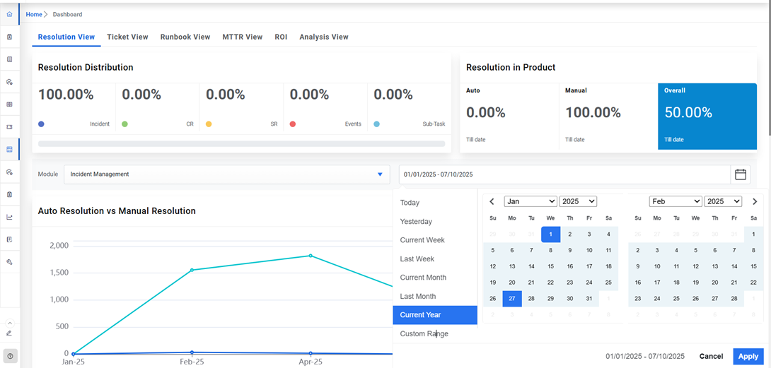The height and width of the screenshot is (368, 771).
Task: Switch to the Ticket View tab
Action: point(127,37)
